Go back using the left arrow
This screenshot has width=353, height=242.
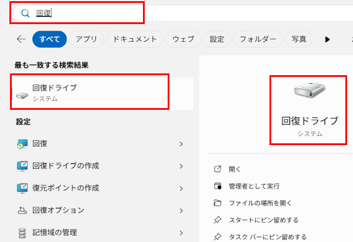(x=21, y=39)
